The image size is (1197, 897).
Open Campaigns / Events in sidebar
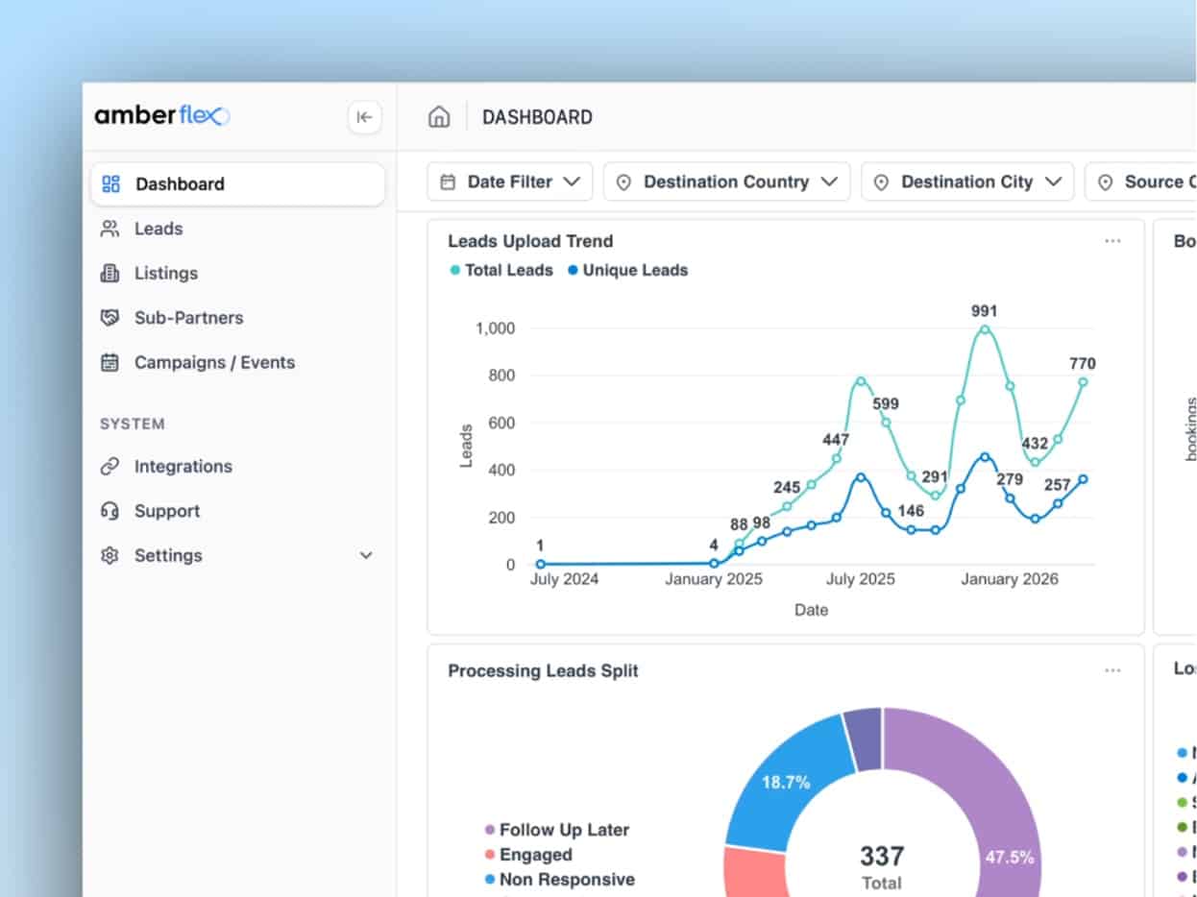237,362
